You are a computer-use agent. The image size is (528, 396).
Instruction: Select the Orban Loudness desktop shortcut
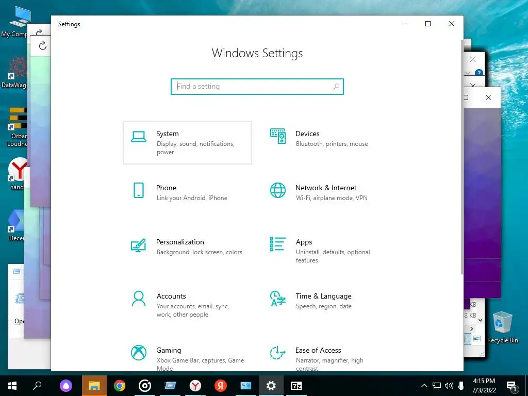[18, 127]
